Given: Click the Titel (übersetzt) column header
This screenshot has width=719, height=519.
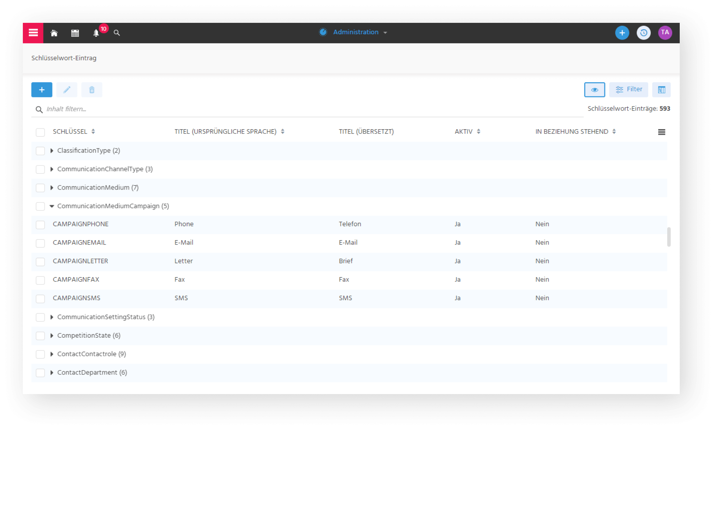Looking at the screenshot, I should tap(366, 132).
